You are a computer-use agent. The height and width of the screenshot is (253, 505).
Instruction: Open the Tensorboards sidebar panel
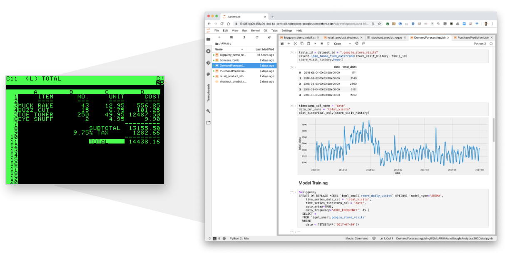[x=209, y=92]
